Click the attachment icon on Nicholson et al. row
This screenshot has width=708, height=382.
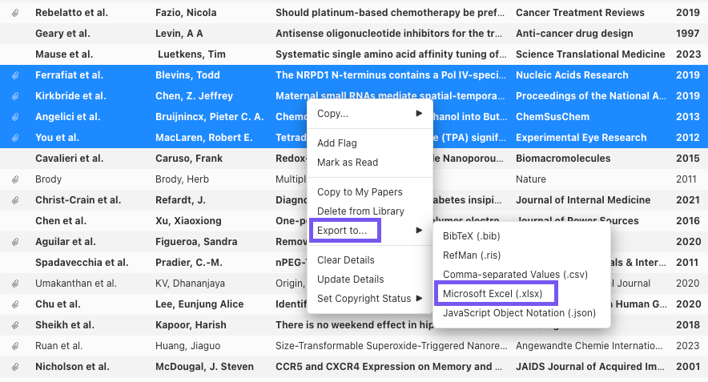pyautogui.click(x=16, y=367)
